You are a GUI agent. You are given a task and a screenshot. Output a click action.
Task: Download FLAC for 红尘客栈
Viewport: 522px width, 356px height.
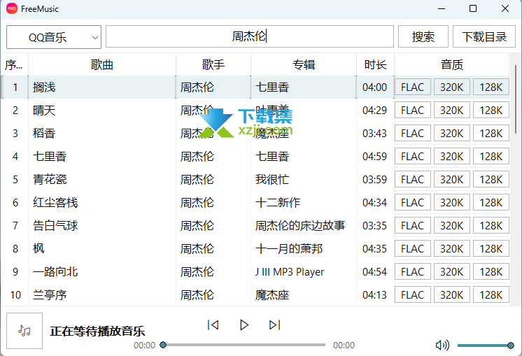coord(413,202)
